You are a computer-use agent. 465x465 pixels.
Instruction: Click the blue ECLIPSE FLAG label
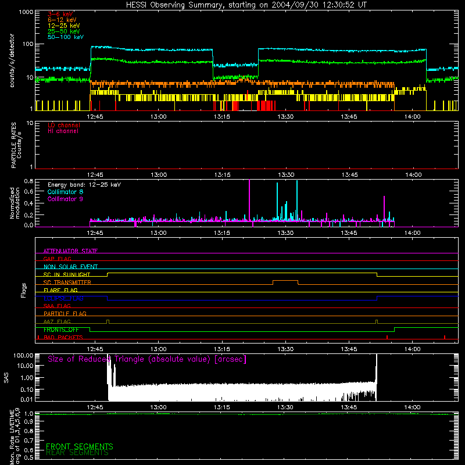coord(63,298)
